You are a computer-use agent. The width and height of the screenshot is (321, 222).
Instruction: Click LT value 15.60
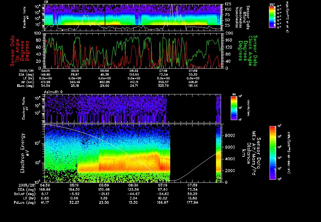pos(192,198)
